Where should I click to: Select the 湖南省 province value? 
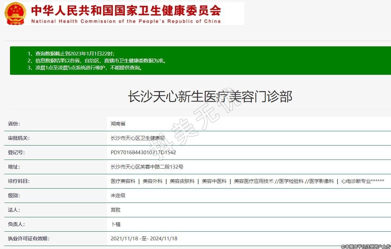[x=118, y=124]
